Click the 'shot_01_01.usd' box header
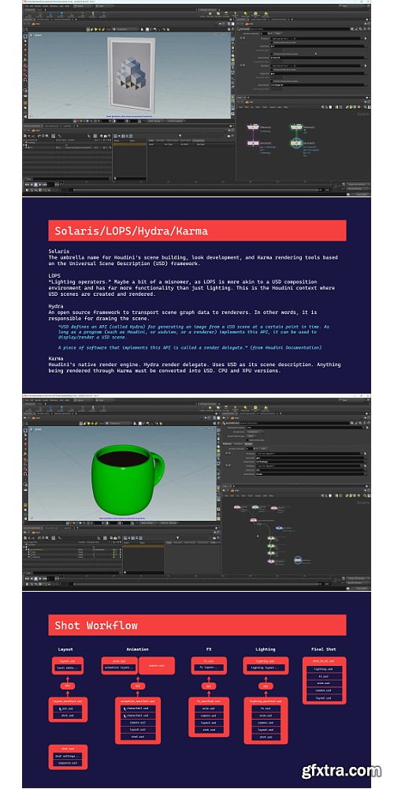 coord(324,662)
